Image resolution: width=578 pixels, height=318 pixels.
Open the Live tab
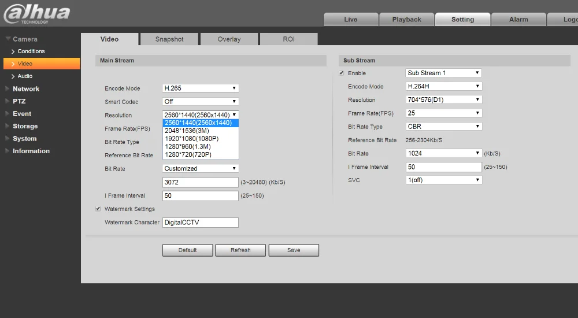(351, 20)
